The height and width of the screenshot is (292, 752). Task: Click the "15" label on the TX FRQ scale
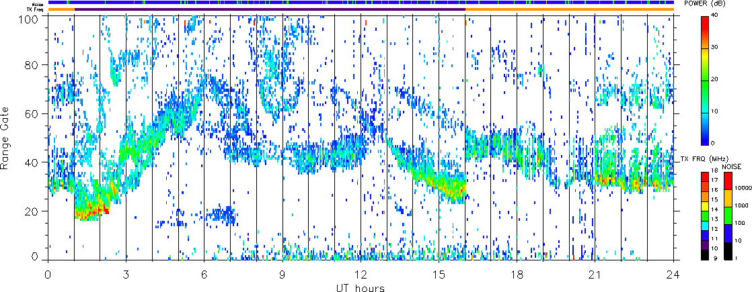click(x=714, y=199)
